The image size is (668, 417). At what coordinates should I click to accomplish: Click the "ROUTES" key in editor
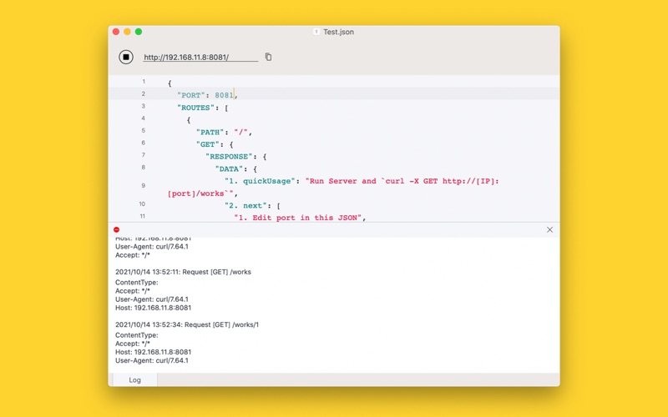(x=195, y=108)
